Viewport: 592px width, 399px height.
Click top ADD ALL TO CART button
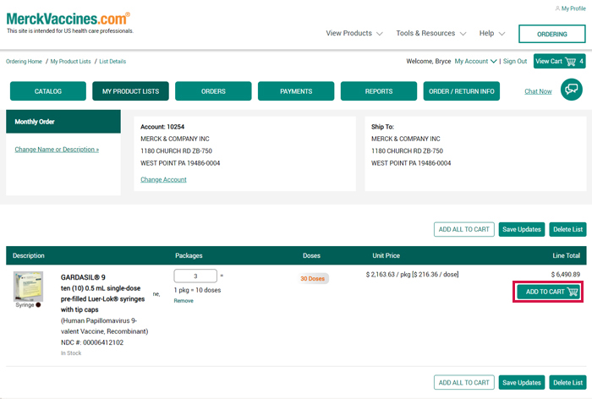pyautogui.click(x=463, y=229)
